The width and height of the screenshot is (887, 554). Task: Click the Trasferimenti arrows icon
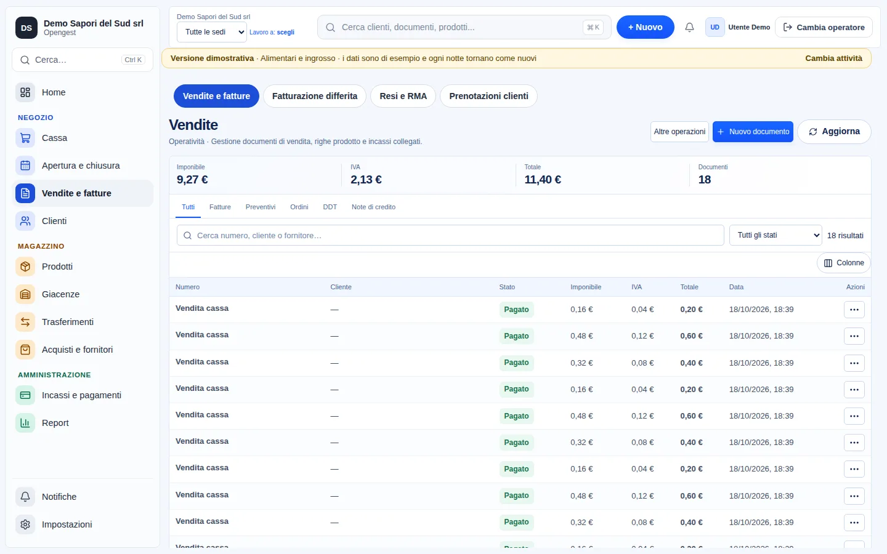(x=25, y=322)
